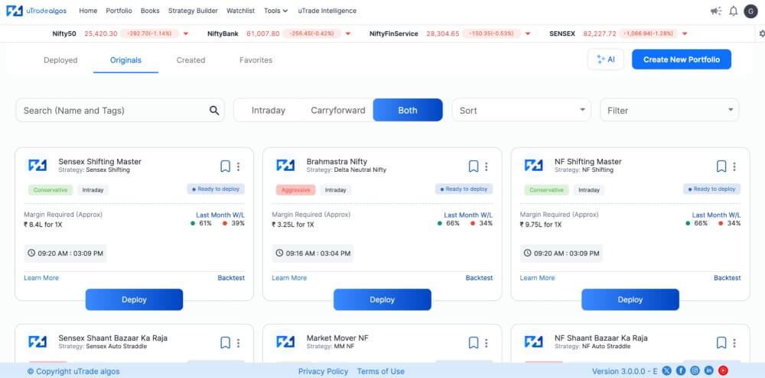Open the user profile avatar G
The height and width of the screenshot is (378, 765).
(x=750, y=11)
